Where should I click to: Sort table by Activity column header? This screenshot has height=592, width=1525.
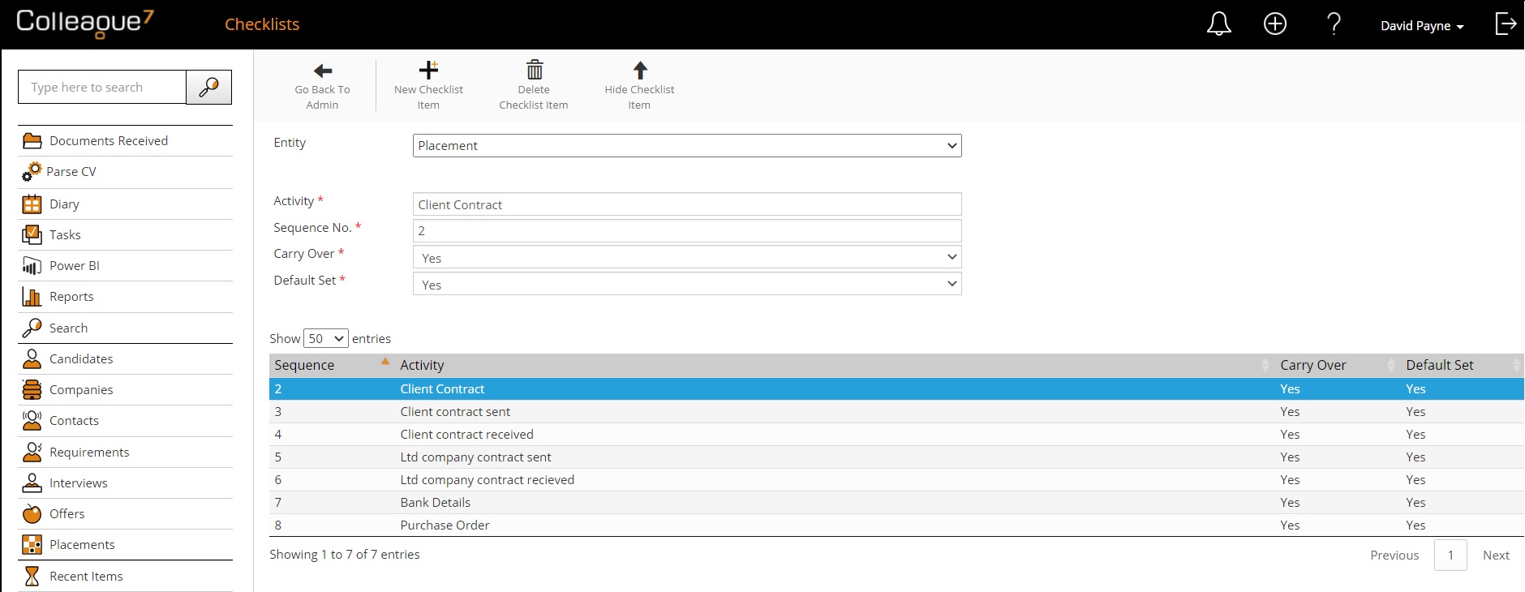click(x=835, y=365)
